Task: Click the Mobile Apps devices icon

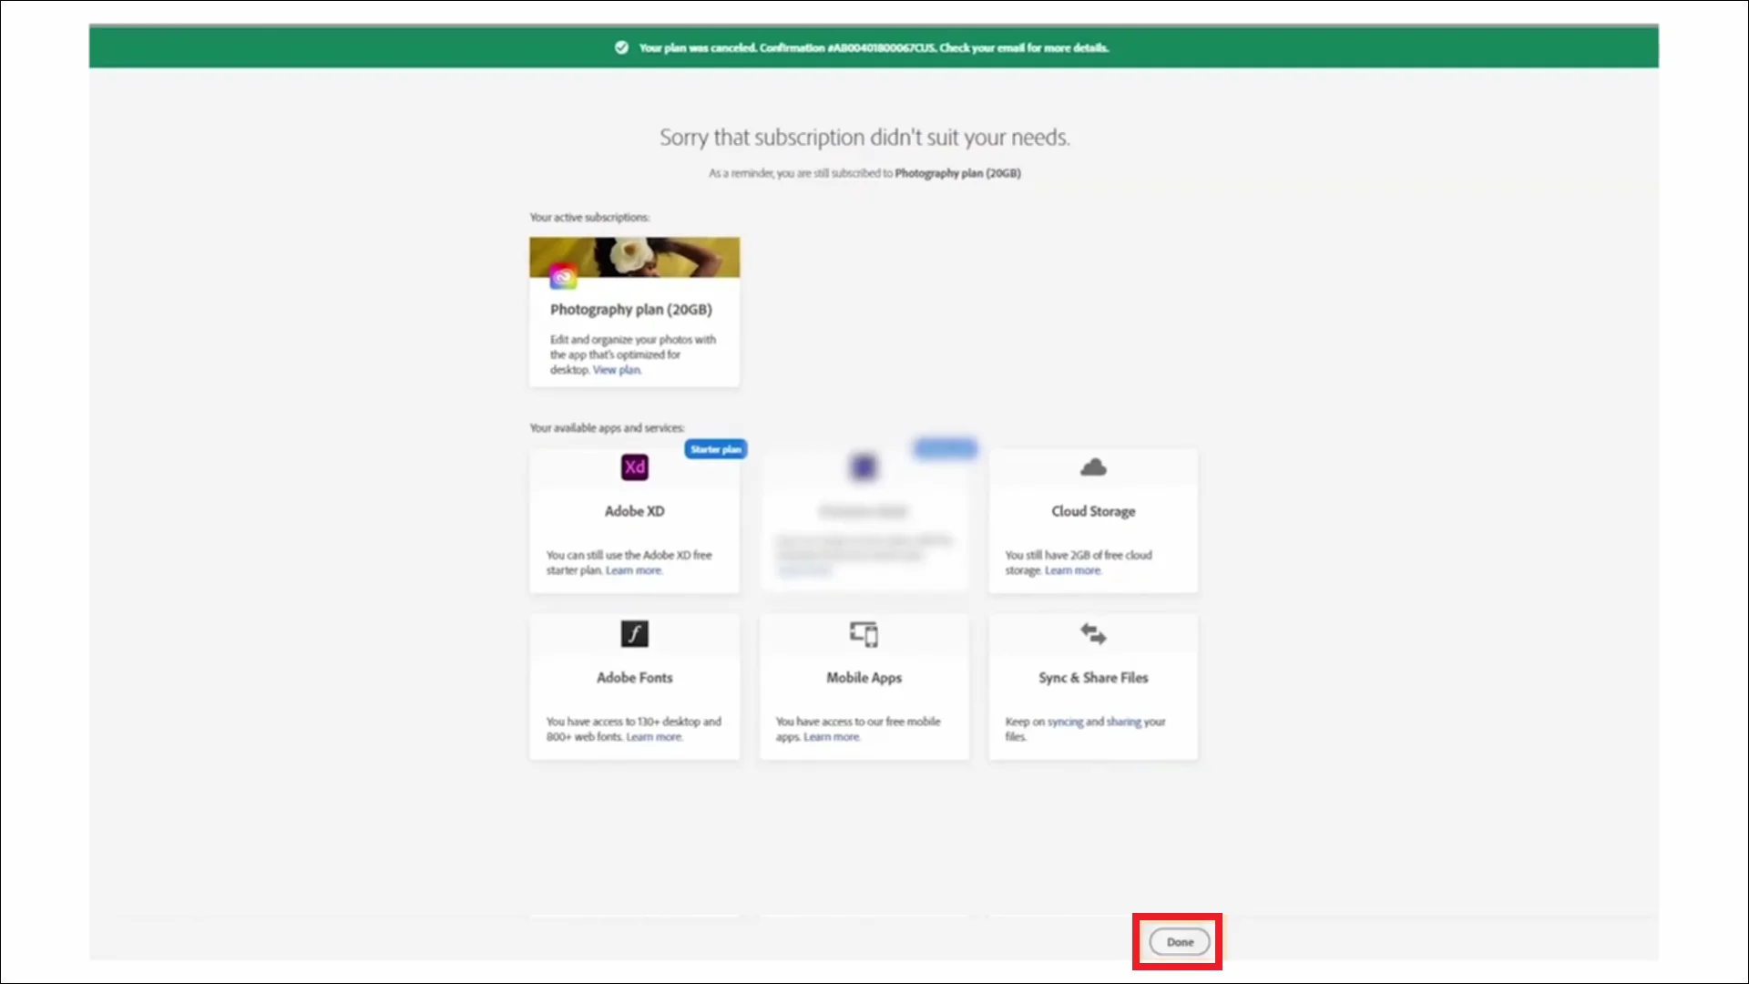Action: pyautogui.click(x=864, y=633)
